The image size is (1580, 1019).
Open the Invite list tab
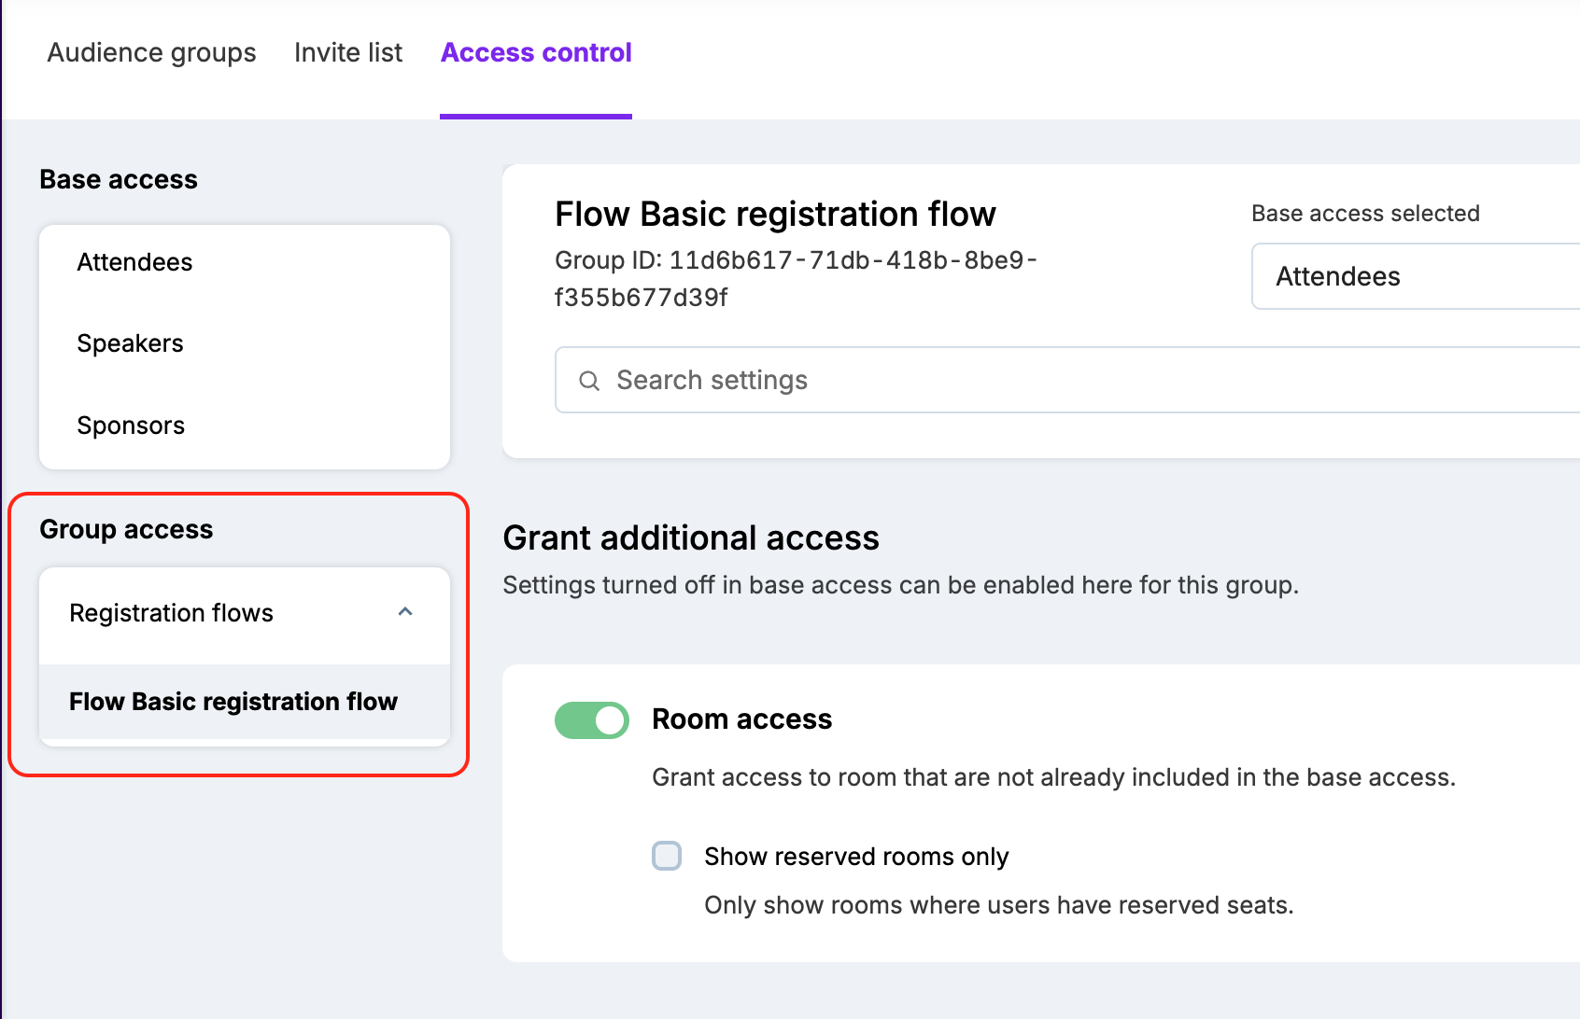click(348, 53)
